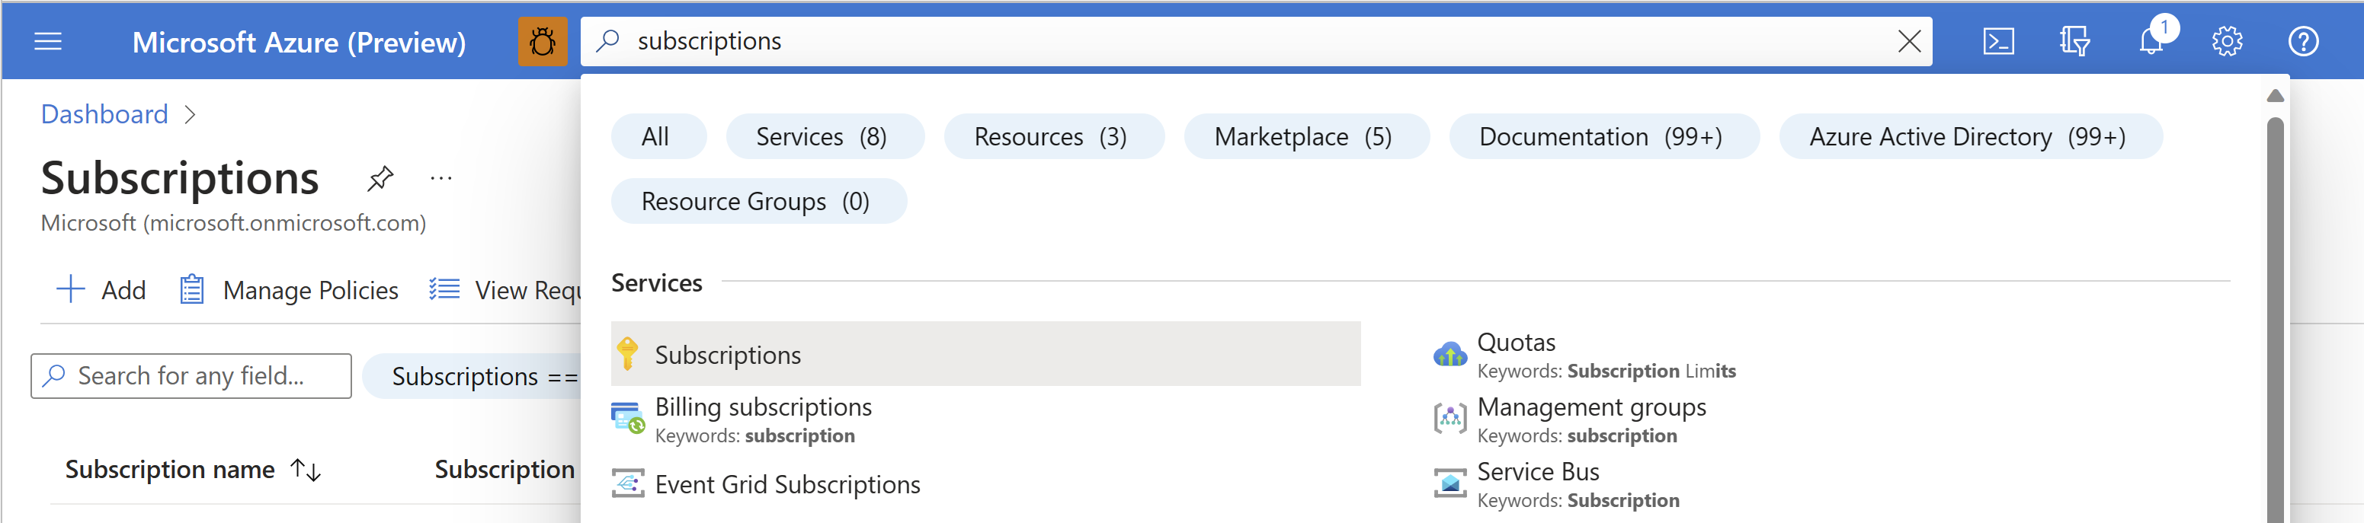Open Cloud Shell from the top bar
Screen dimensions: 2364x523
click(x=1998, y=41)
